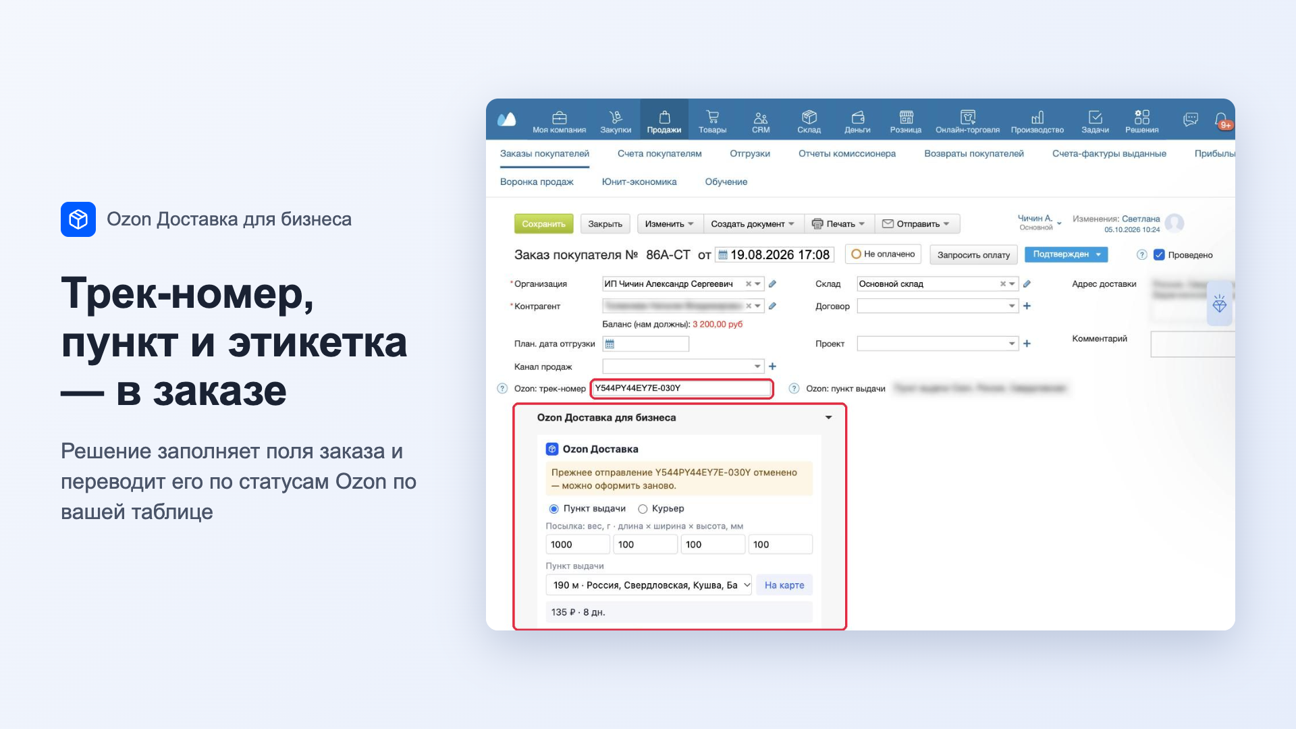The height and width of the screenshot is (729, 1296).
Task: Open the Пункт выдачи address dropdown
Action: point(649,585)
